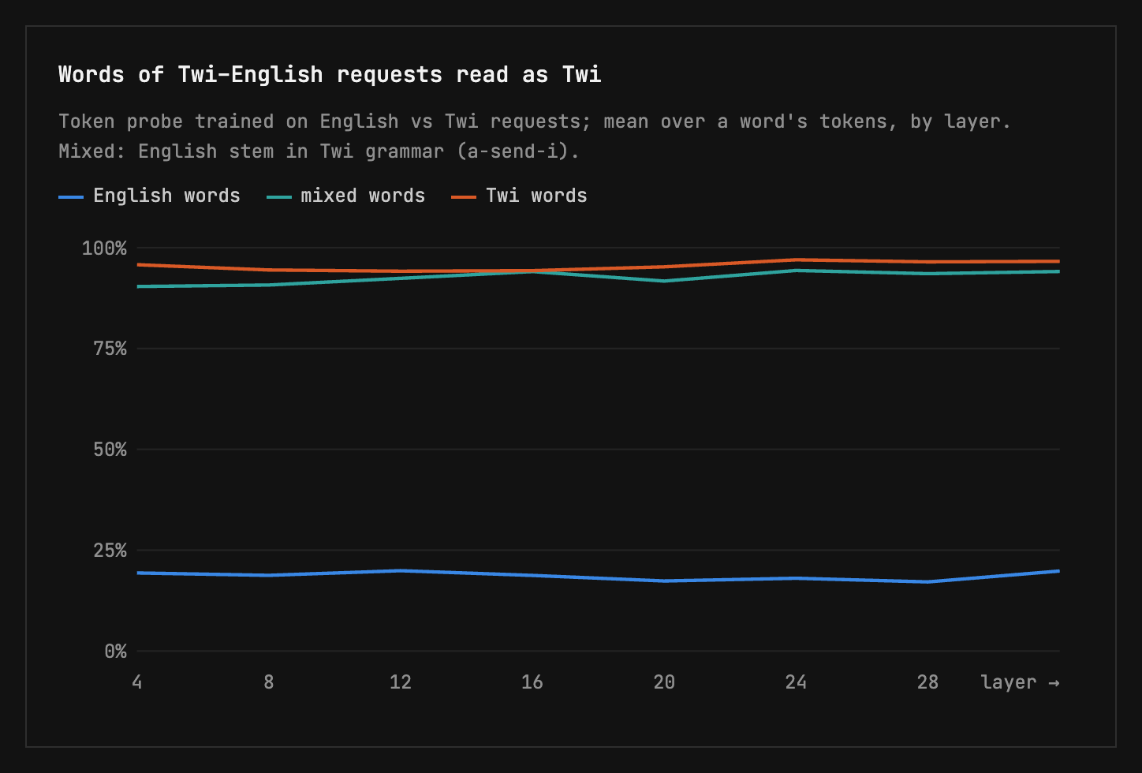Screen dimensions: 1142x773
Task: Click the x-axis tick label 20
Action: 664,682
